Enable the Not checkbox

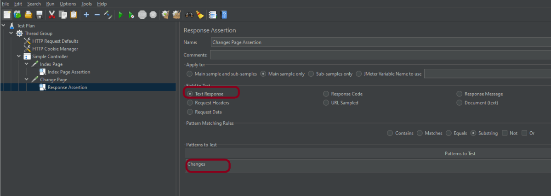click(x=505, y=133)
